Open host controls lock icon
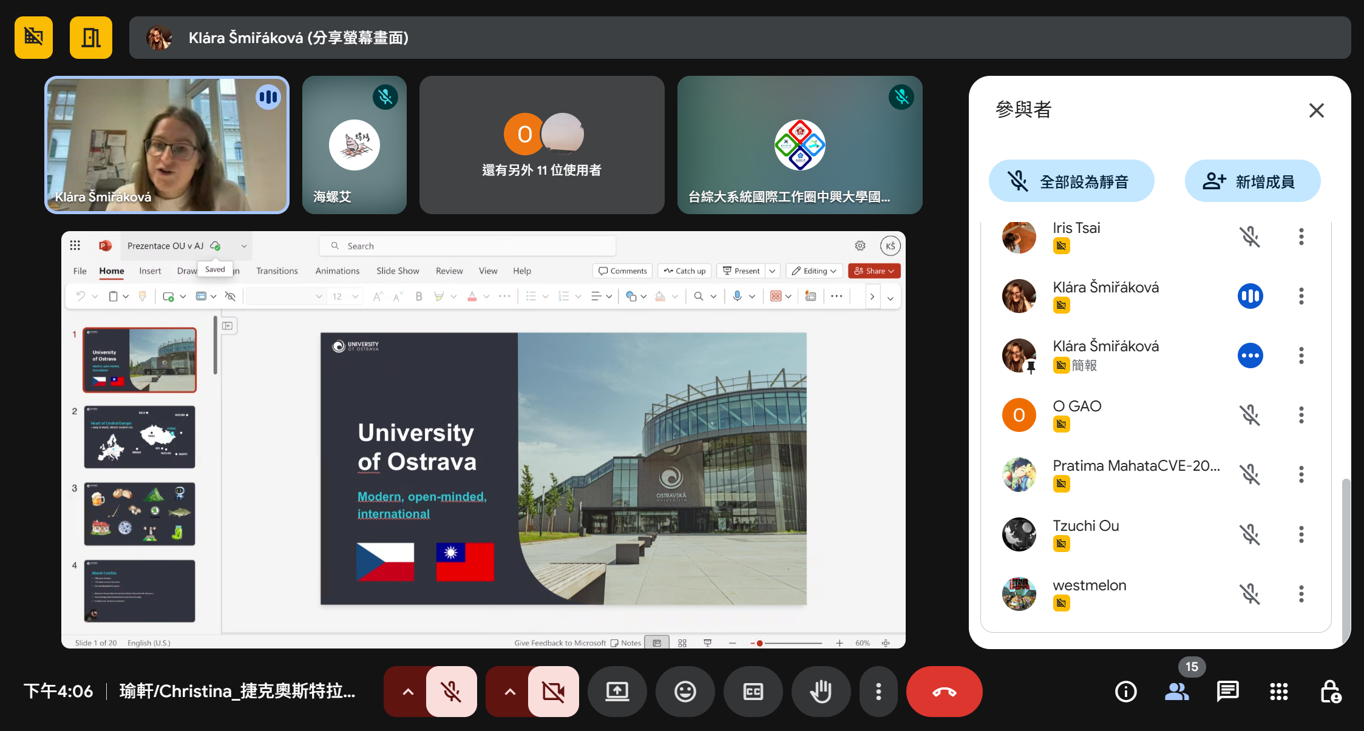1364x731 pixels. coord(1331,692)
